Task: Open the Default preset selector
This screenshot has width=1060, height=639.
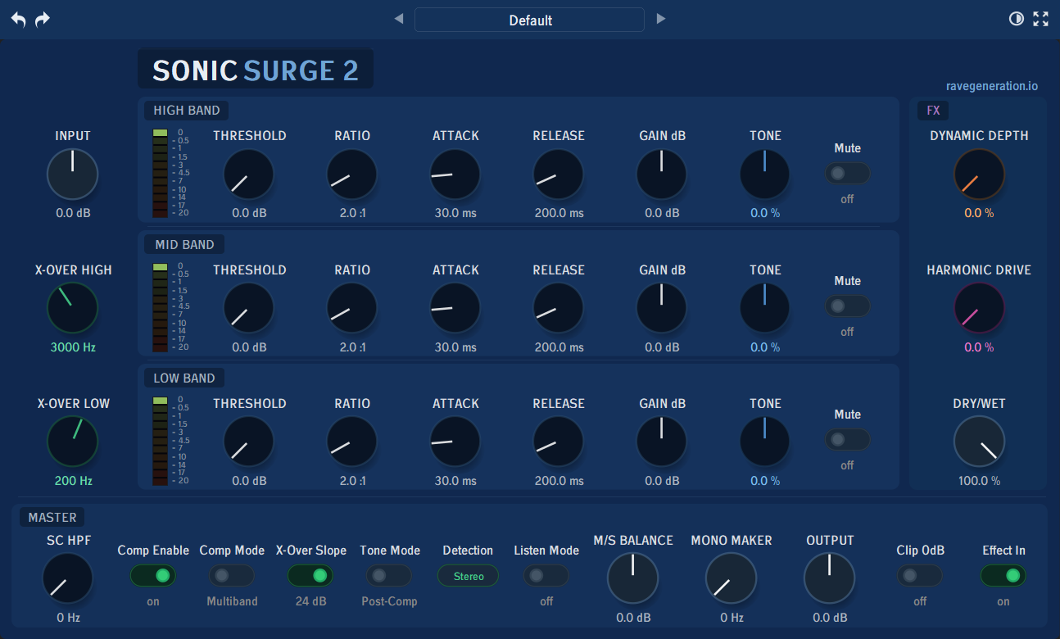Action: tap(529, 19)
